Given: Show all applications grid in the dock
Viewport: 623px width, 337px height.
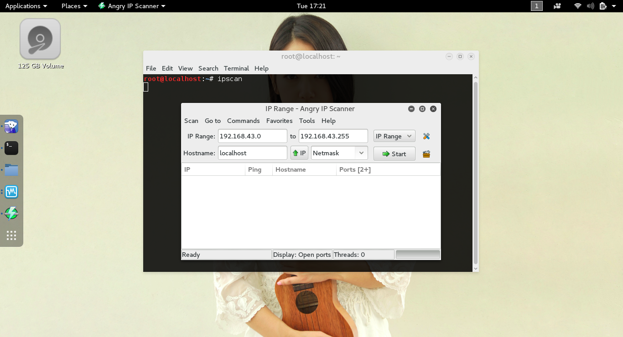Looking at the screenshot, I should coord(11,235).
